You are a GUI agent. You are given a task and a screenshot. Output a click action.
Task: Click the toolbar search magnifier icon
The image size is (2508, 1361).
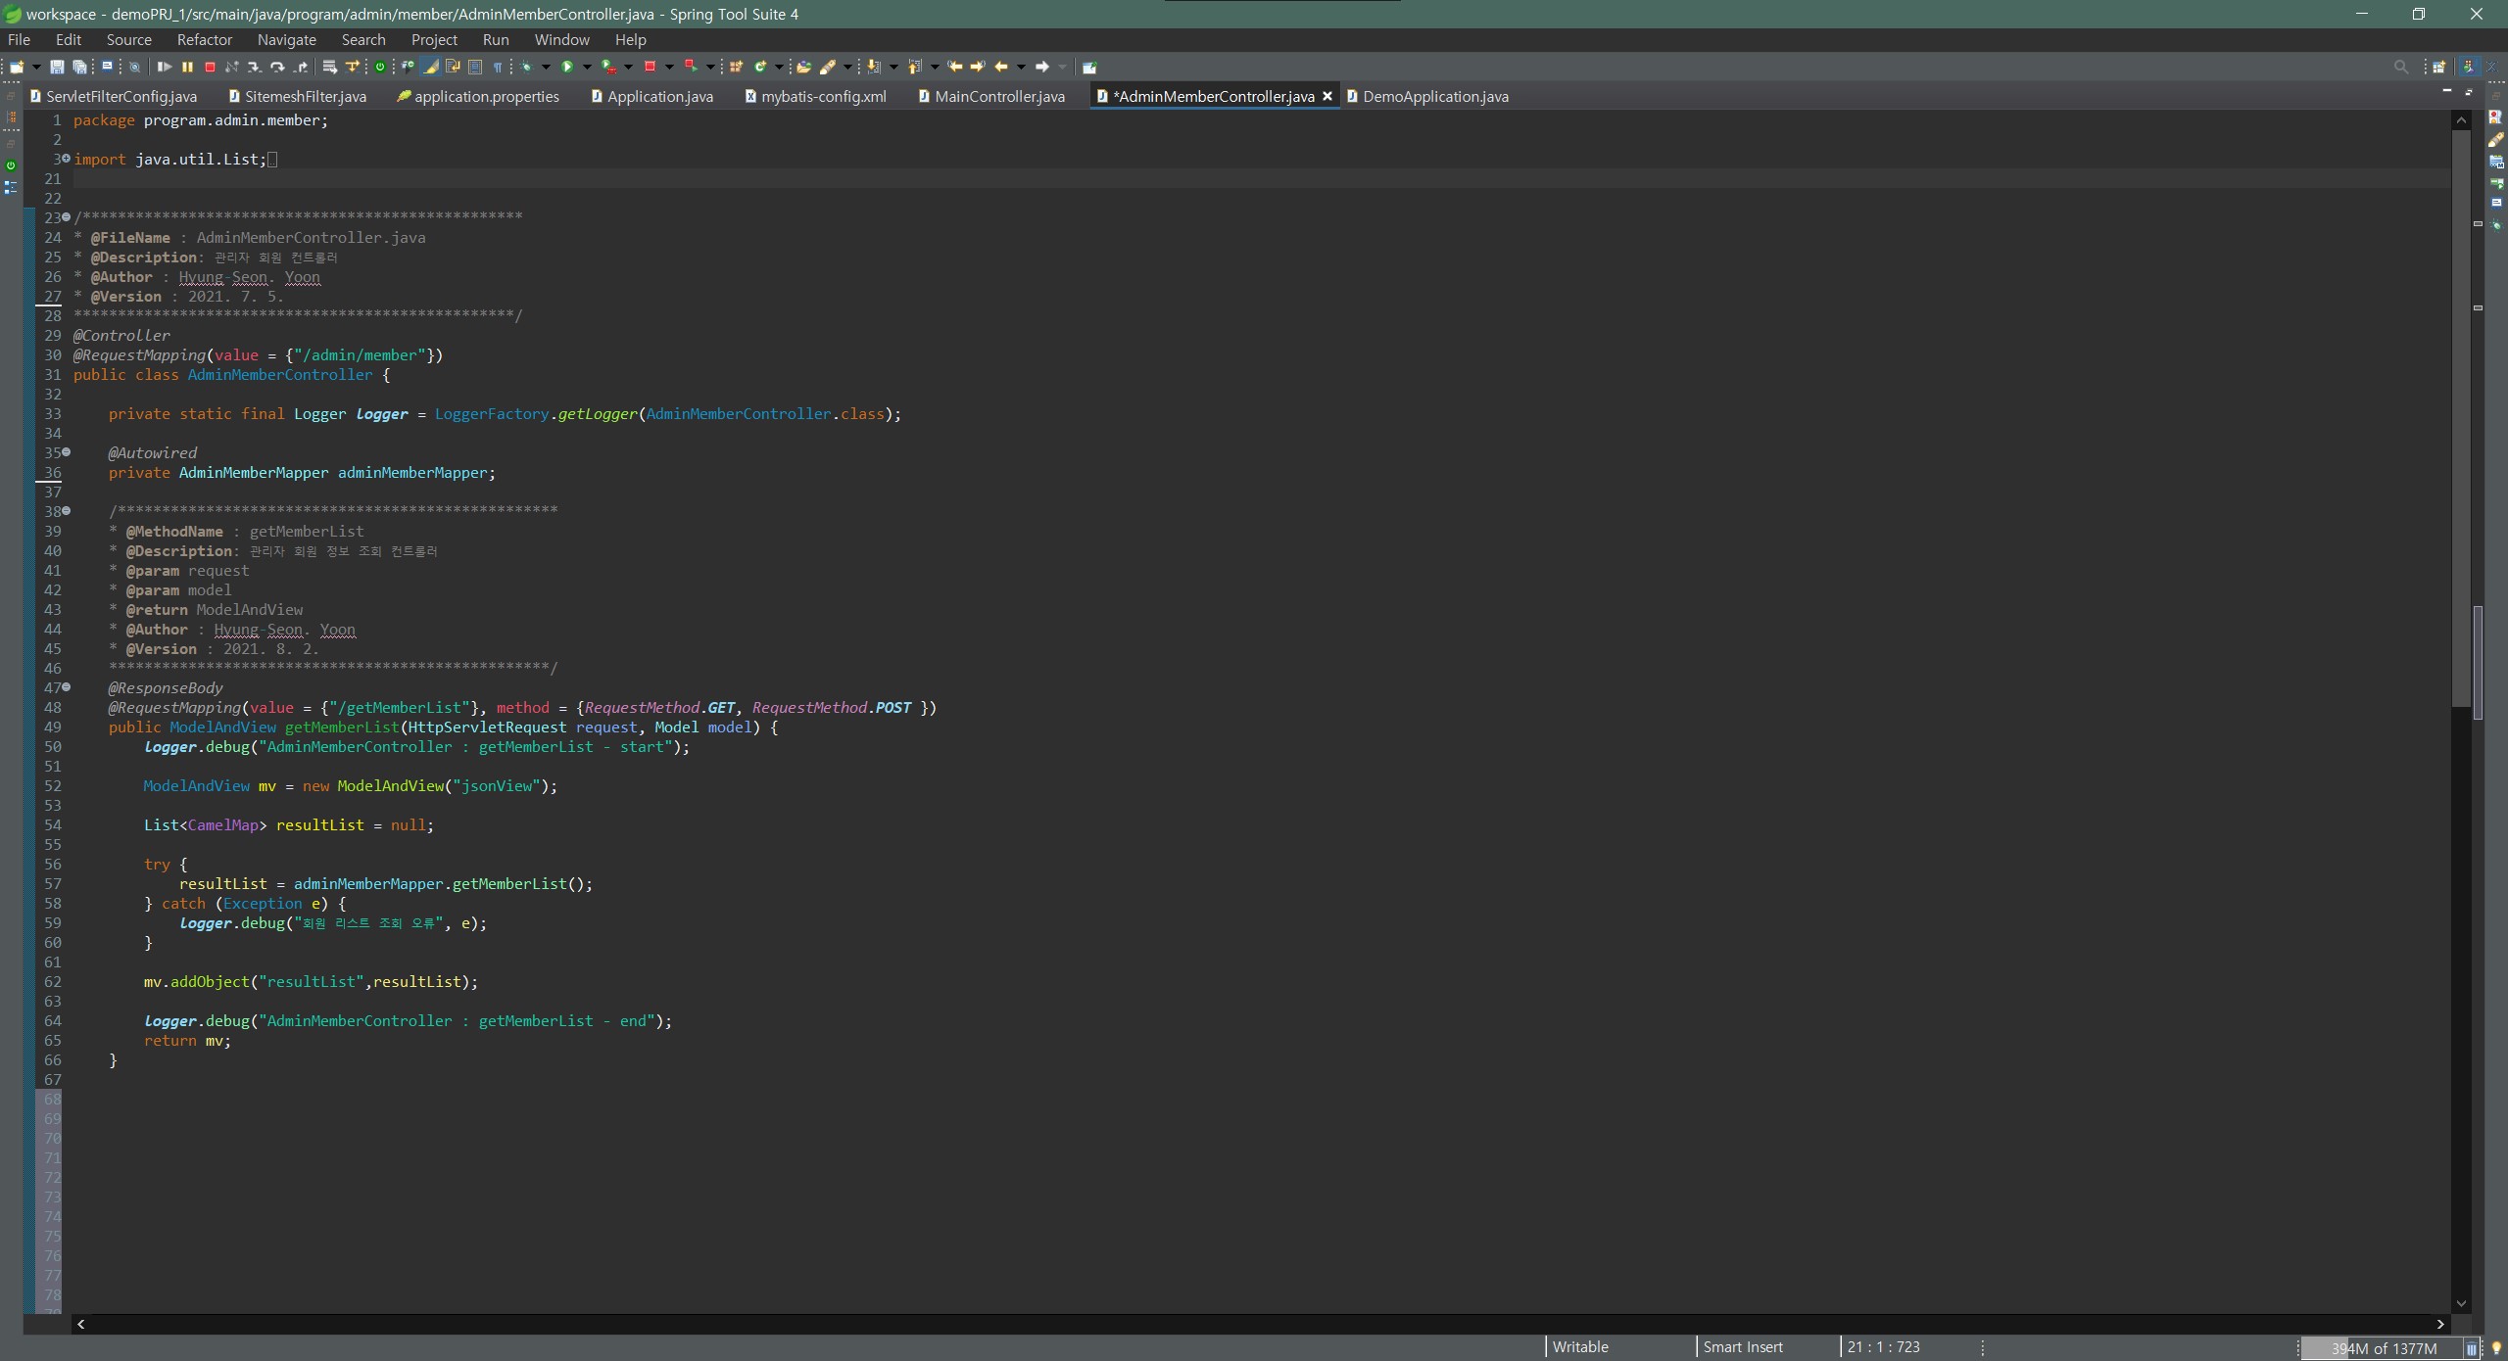2400,67
